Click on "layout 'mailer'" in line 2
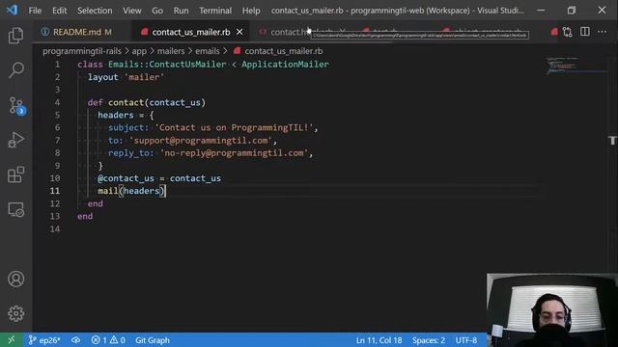 click(x=126, y=77)
